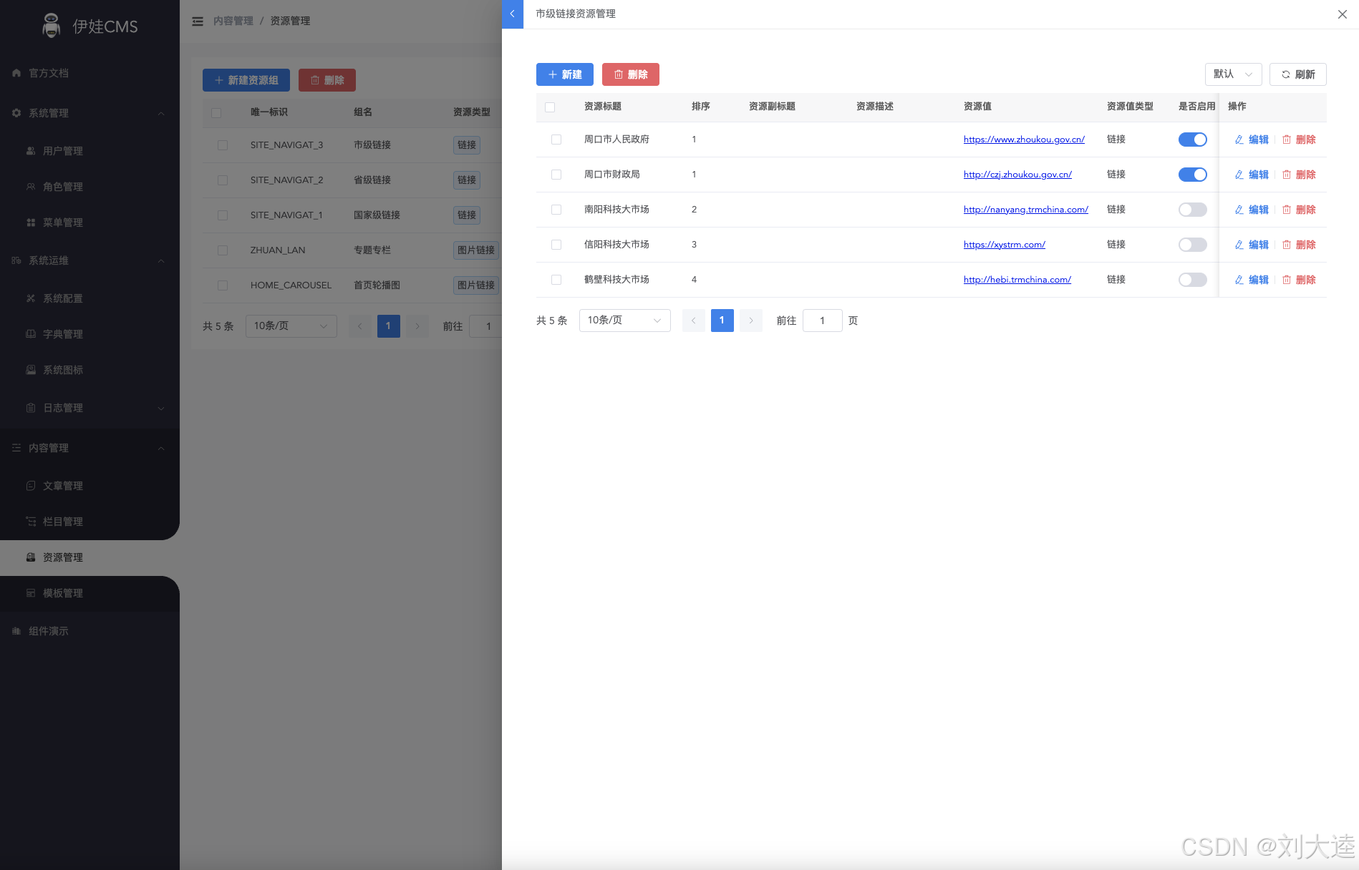
Task: Edit the 周口市财政局 resource
Action: 1252,175
